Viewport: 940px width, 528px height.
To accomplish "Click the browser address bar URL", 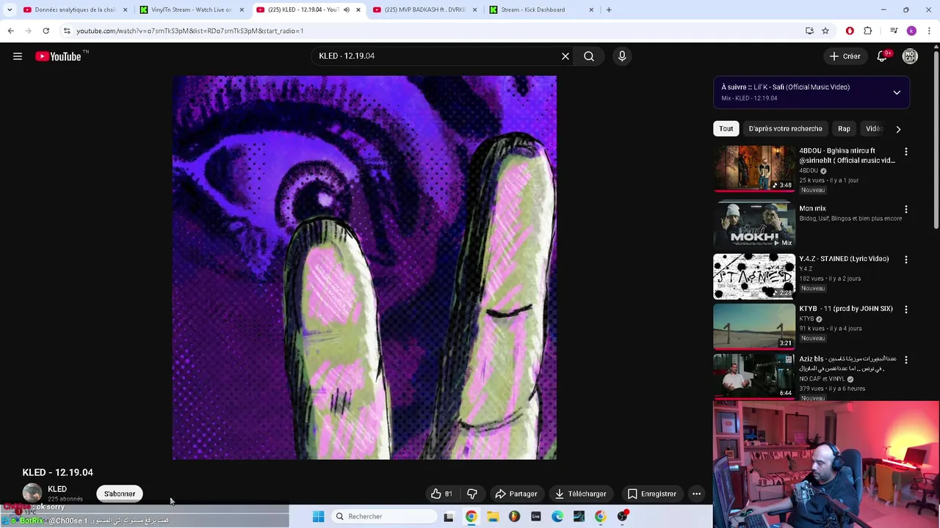I will (189, 31).
